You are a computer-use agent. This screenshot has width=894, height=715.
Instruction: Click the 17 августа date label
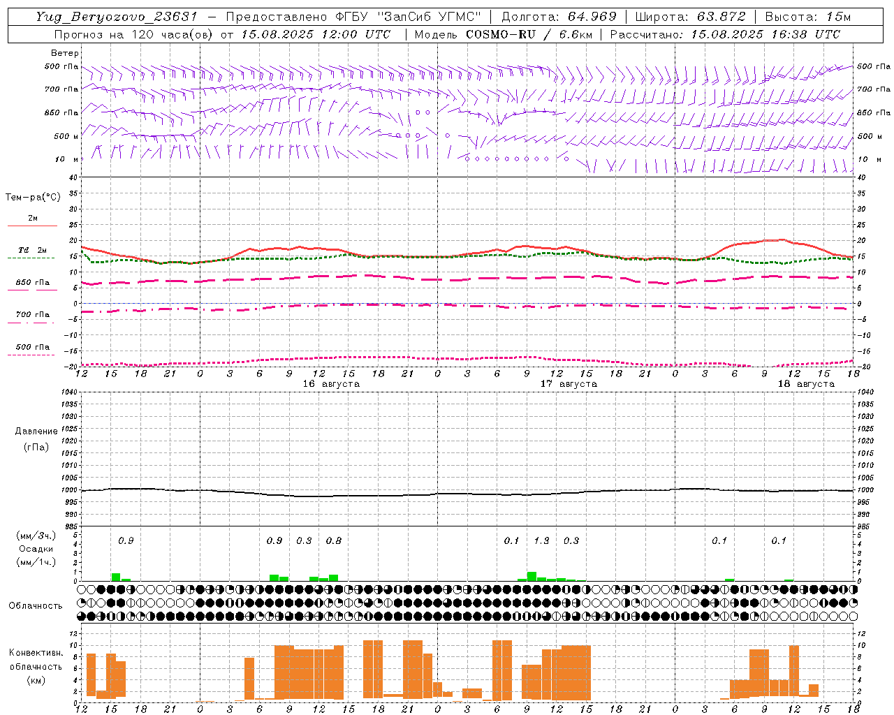(569, 384)
